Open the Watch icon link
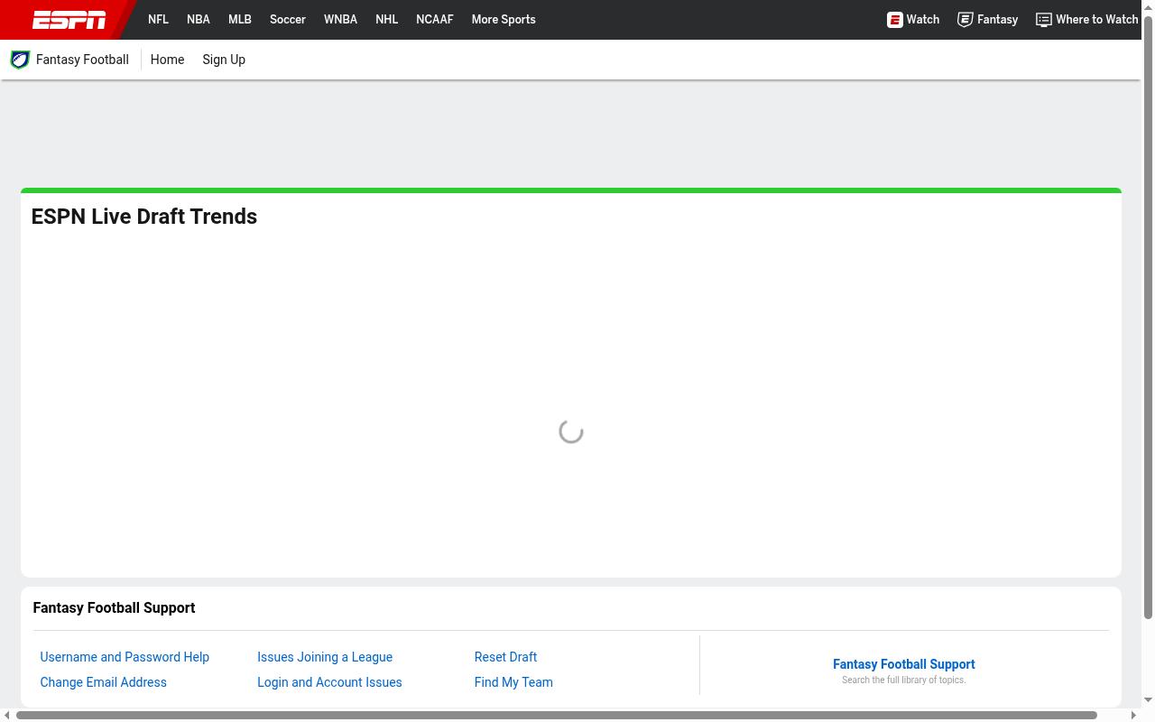Screen dimensions: 1155x722 pos(895,19)
